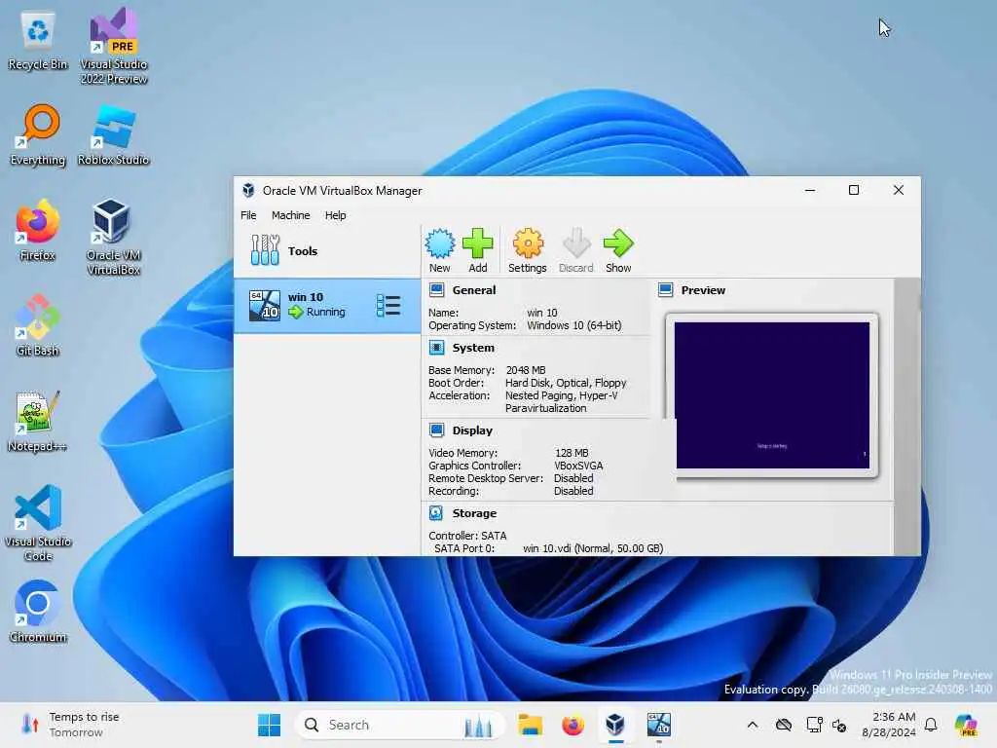
Task: Open File Explorer from the taskbar
Action: coord(530,725)
